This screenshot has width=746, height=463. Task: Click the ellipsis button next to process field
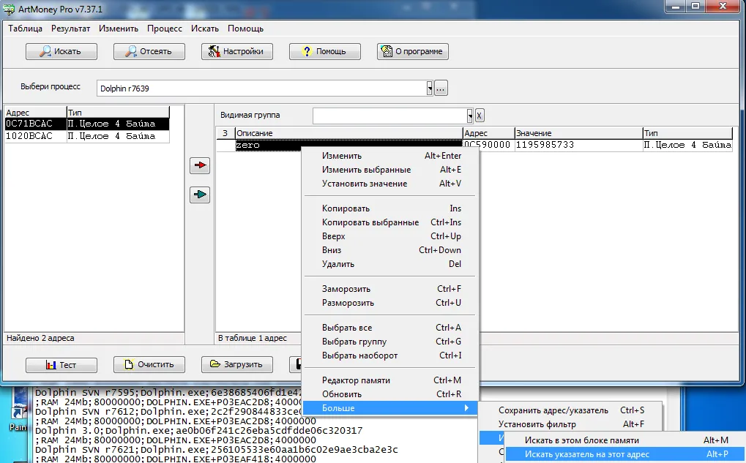coord(441,89)
